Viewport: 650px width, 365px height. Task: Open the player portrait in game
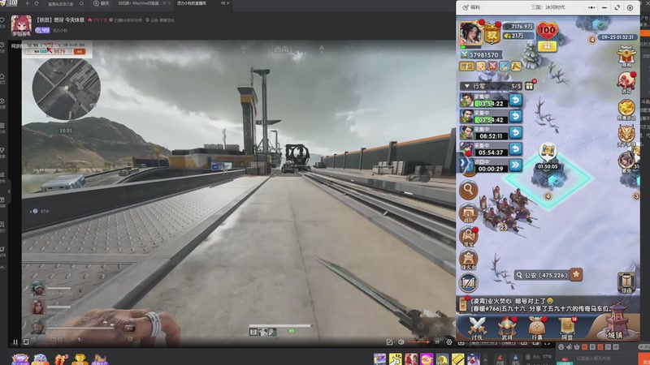pos(470,32)
